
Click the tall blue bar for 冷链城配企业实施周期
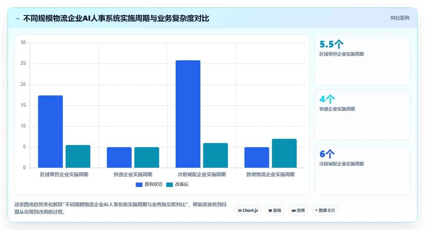click(188, 114)
